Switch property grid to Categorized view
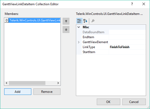This screenshot has width=150, height=109. point(79,21)
